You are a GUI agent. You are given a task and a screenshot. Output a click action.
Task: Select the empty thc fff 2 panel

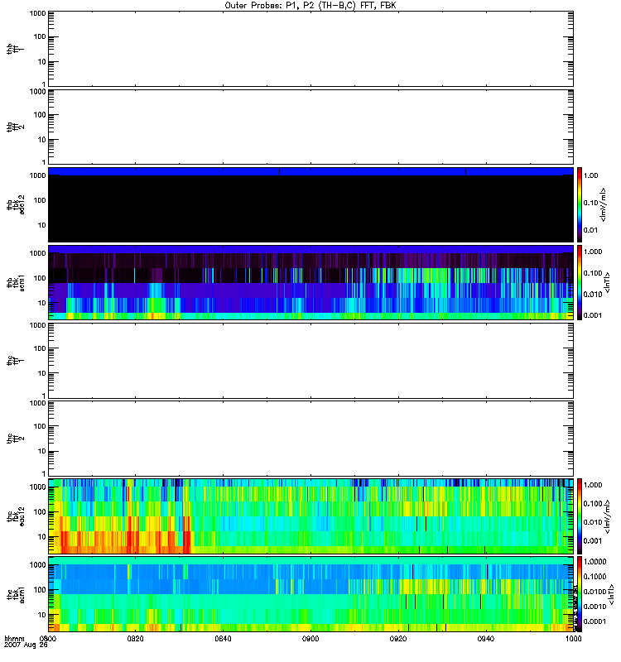click(x=310, y=438)
